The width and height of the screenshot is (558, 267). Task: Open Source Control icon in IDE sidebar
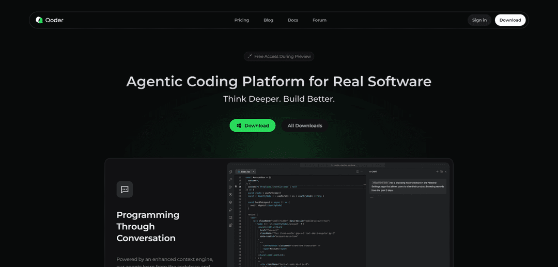[230, 187]
